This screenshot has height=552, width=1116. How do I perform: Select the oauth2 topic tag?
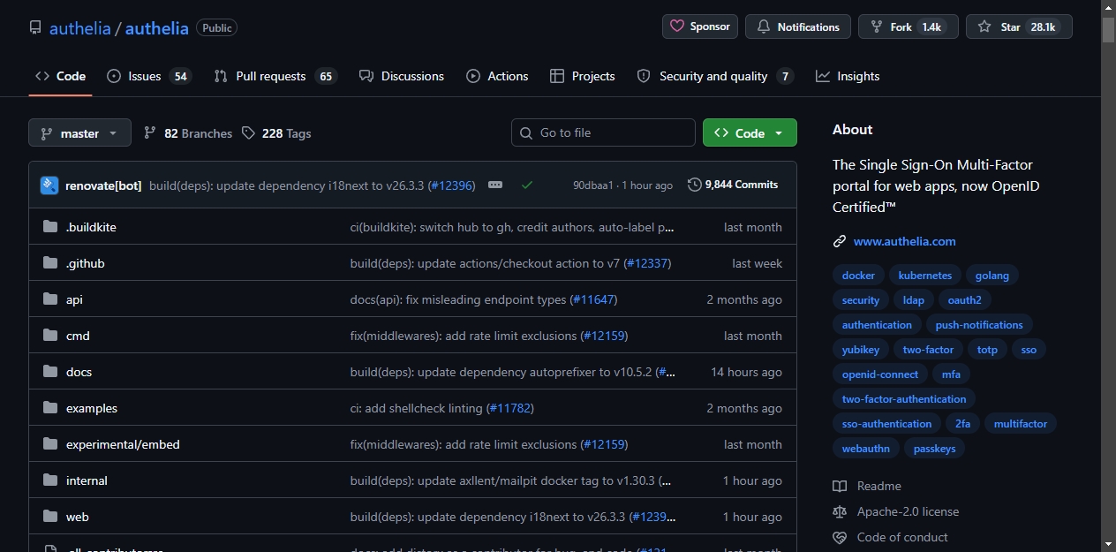(x=965, y=300)
